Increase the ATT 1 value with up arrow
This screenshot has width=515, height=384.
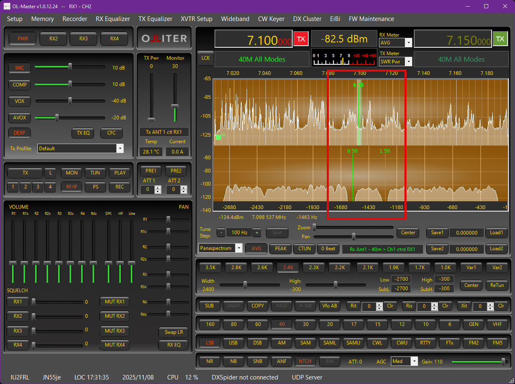point(158,188)
